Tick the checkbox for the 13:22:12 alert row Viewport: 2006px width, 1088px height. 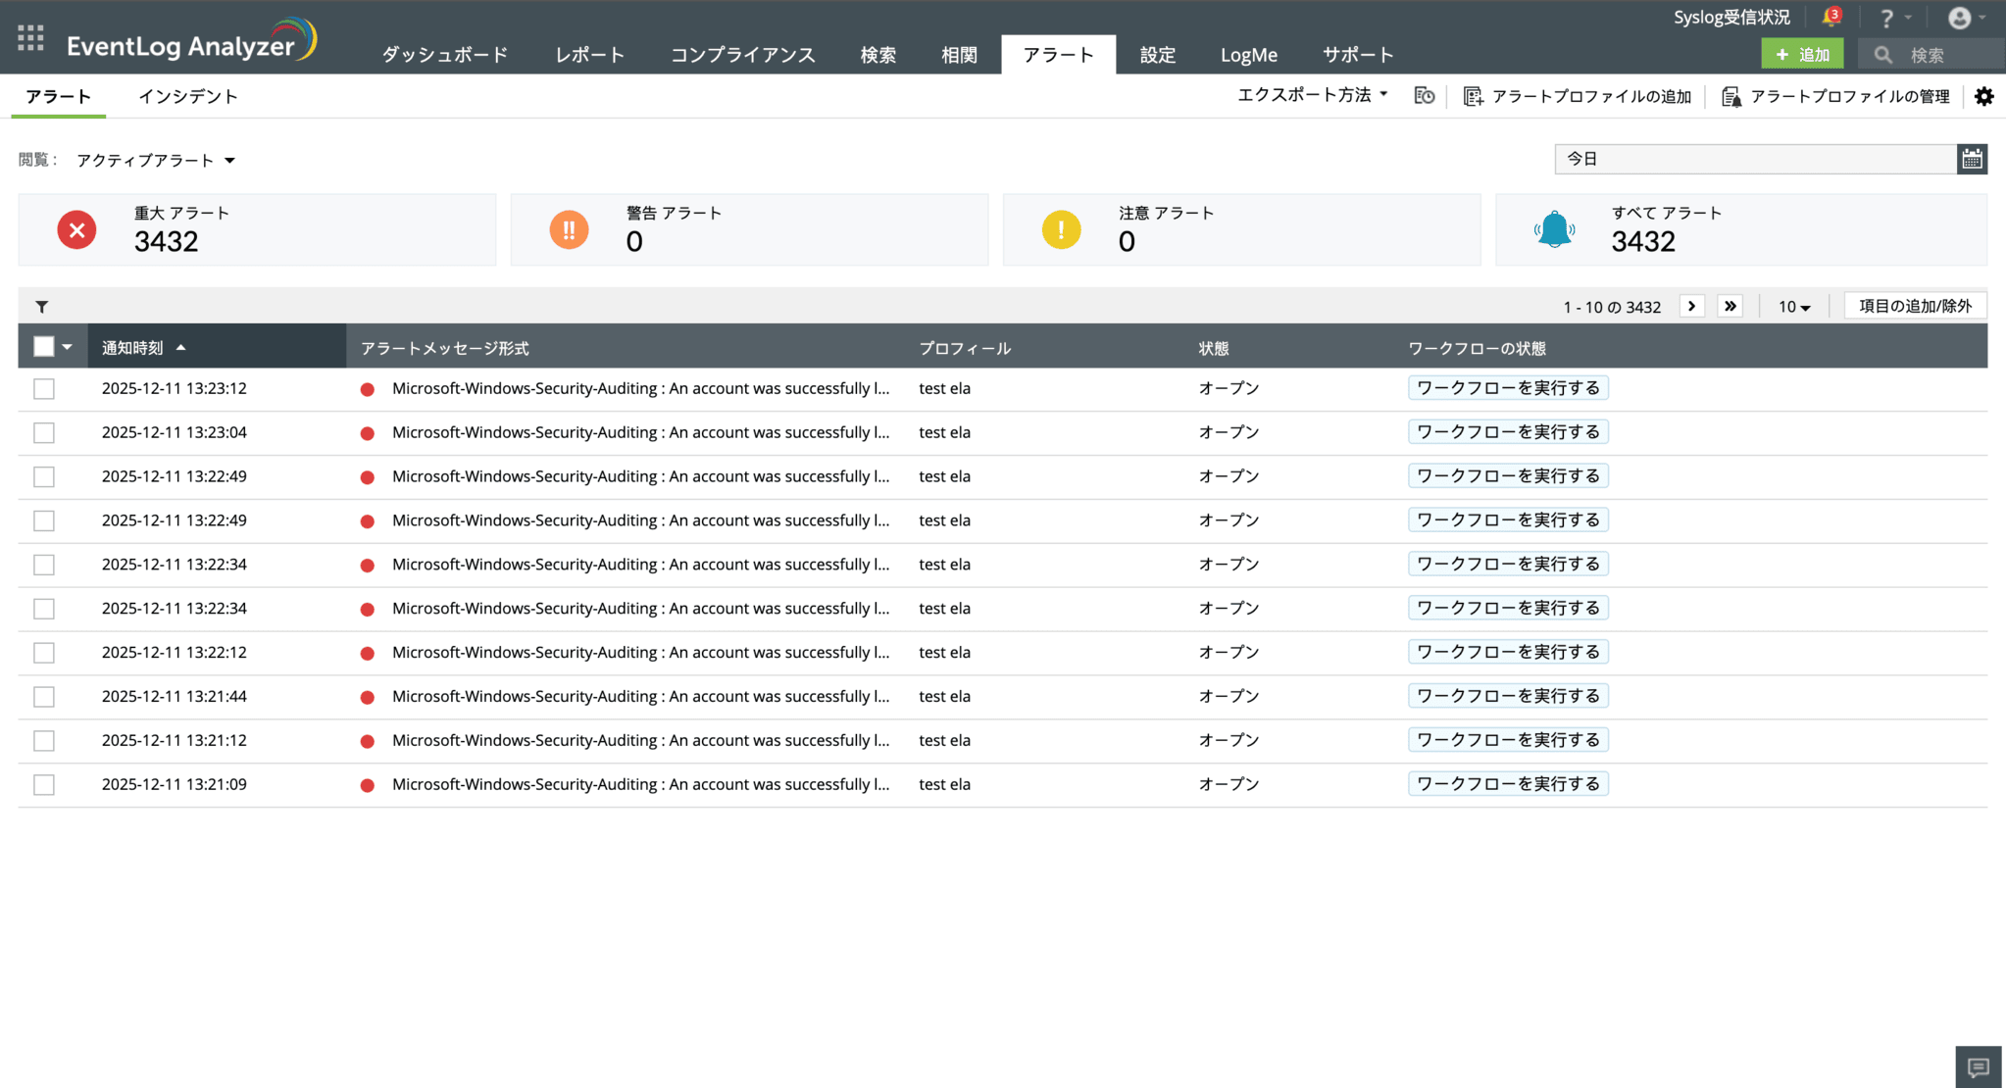(44, 653)
